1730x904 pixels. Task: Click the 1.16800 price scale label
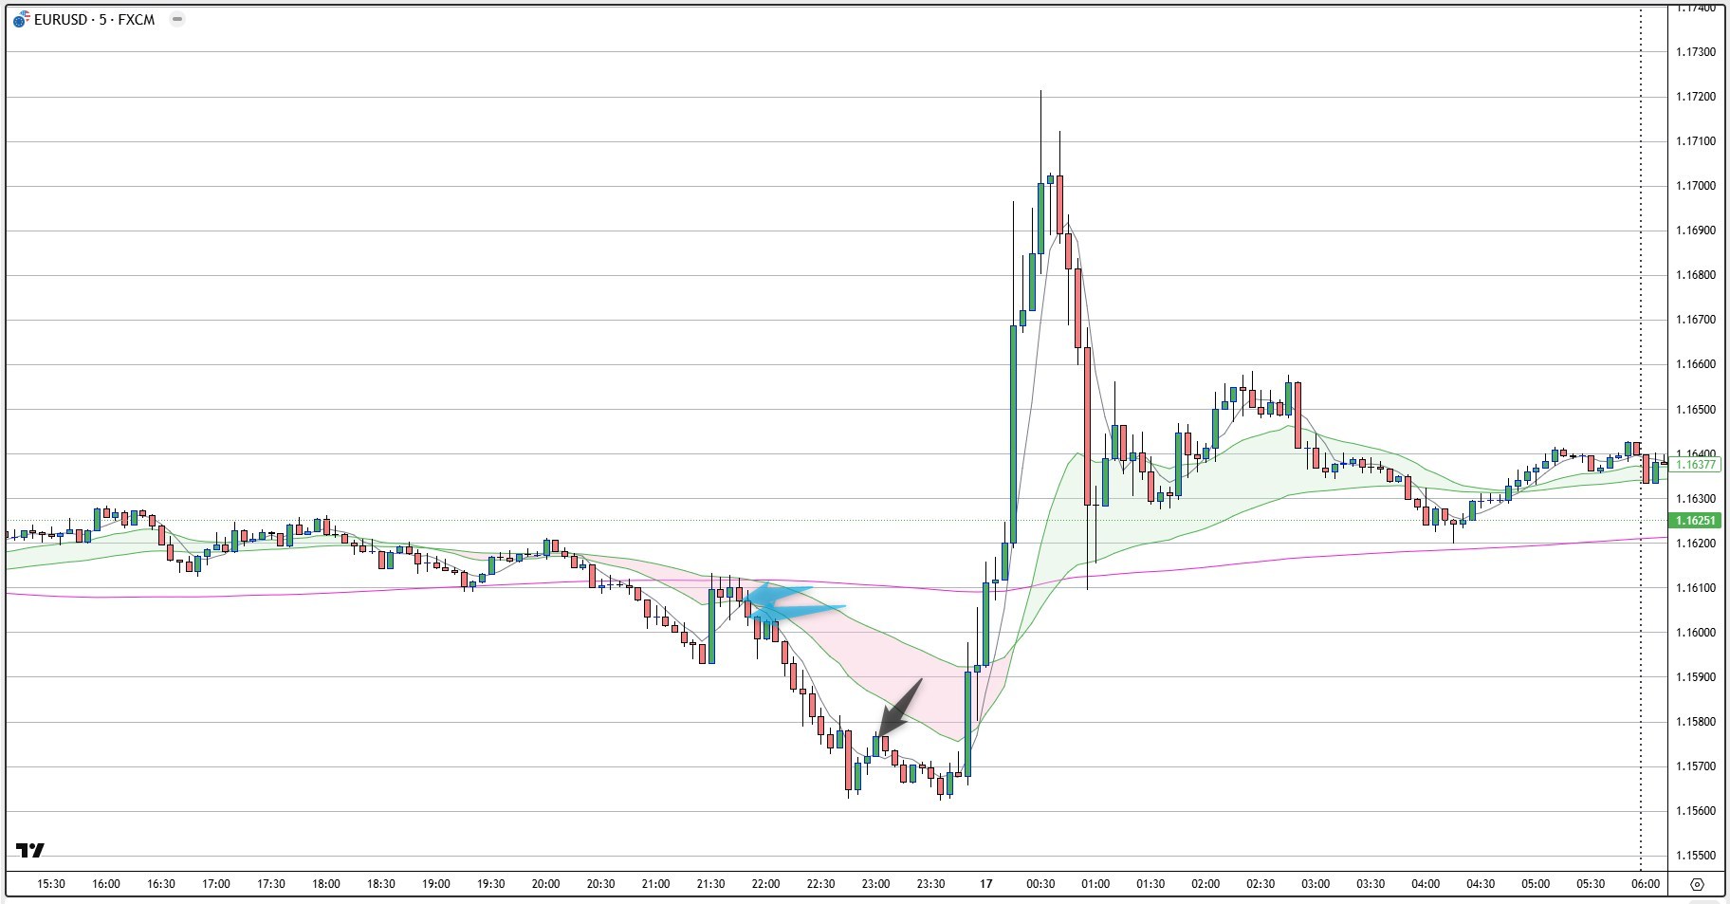point(1695,275)
